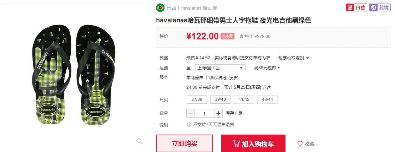394x152 pixels.
Task: Expand 税费收取规则 tax rules
Action: tap(294, 58)
